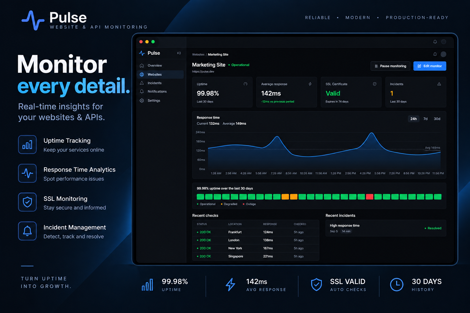Viewport: 470px width, 313px height.
Task: Open the High response time incident
Action: (x=386, y=228)
